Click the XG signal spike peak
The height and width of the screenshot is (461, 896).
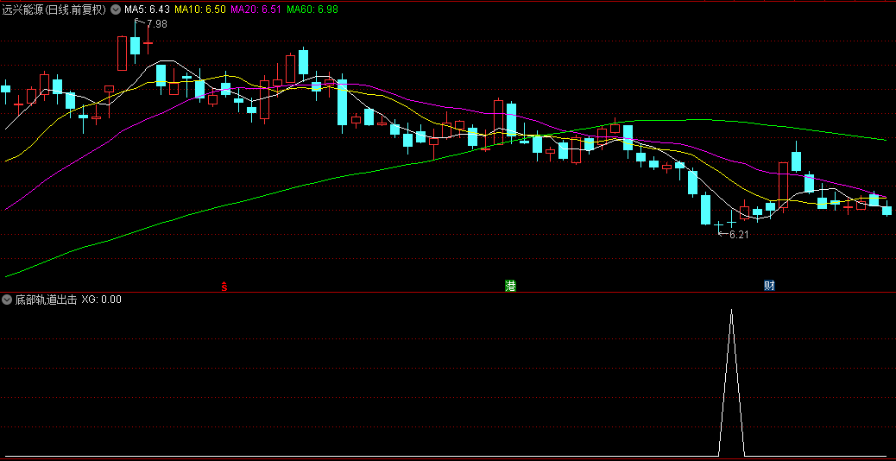click(731, 312)
